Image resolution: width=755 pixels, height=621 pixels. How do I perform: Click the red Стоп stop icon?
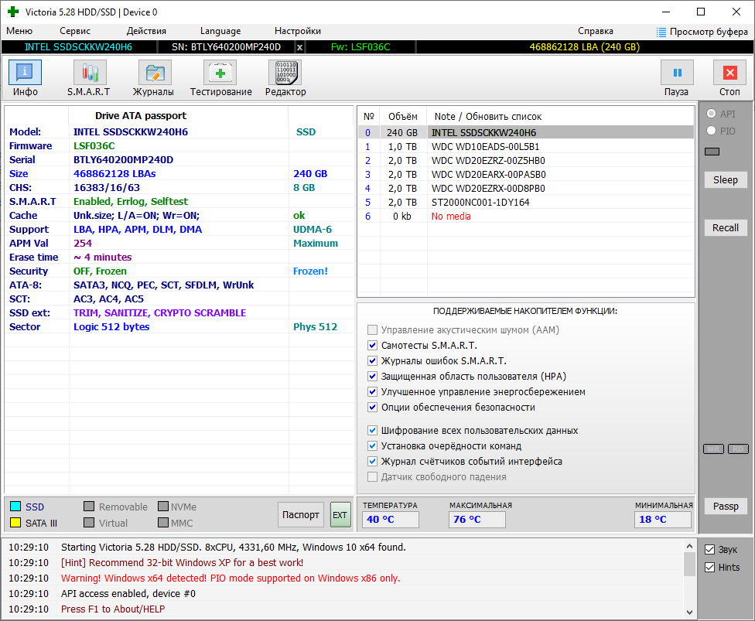tap(730, 73)
